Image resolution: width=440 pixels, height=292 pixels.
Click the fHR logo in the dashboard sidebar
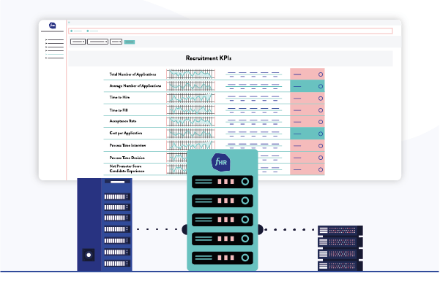pyautogui.click(x=53, y=26)
